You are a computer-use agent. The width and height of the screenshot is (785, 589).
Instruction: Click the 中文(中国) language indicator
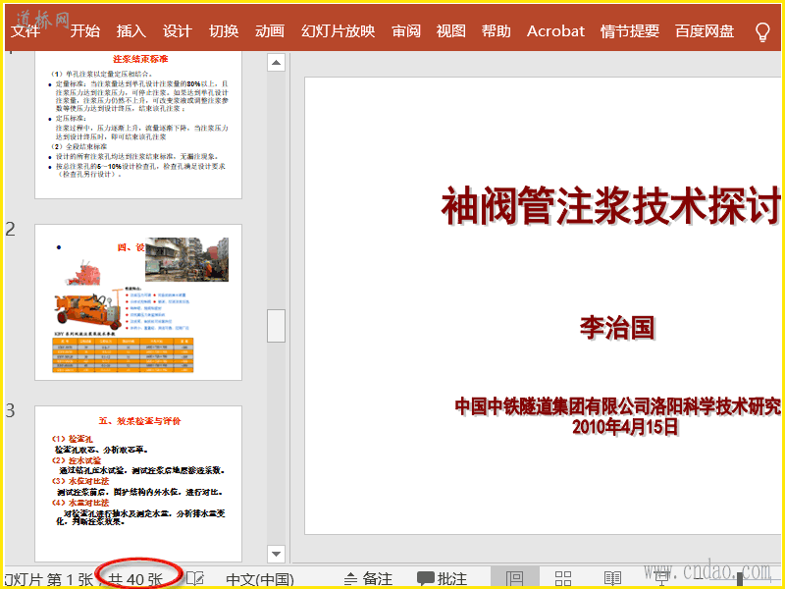click(x=260, y=579)
